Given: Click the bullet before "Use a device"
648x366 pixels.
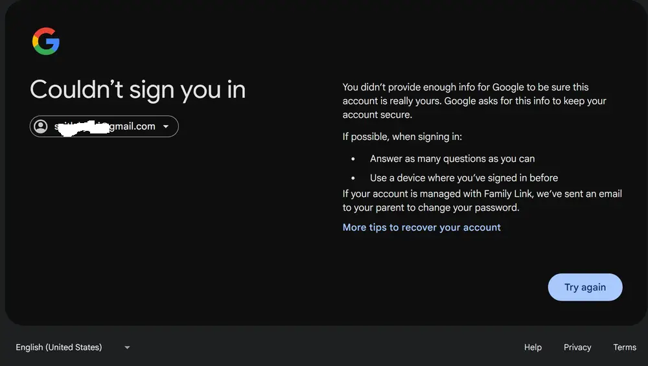Looking at the screenshot, I should click(353, 177).
